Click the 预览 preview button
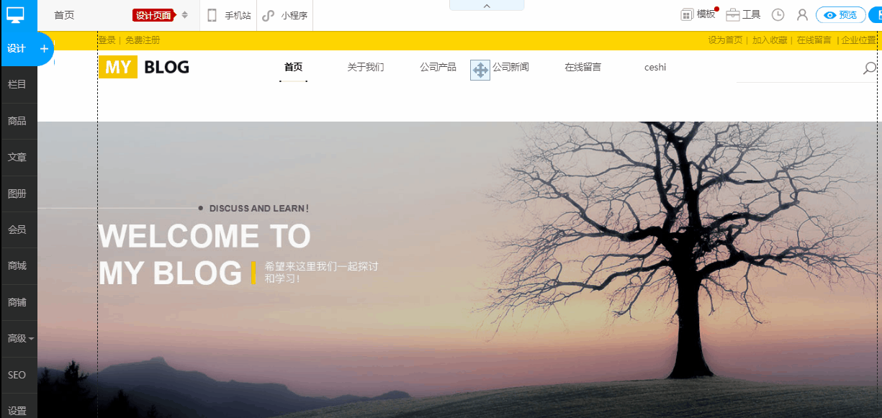882x418 pixels. point(840,15)
